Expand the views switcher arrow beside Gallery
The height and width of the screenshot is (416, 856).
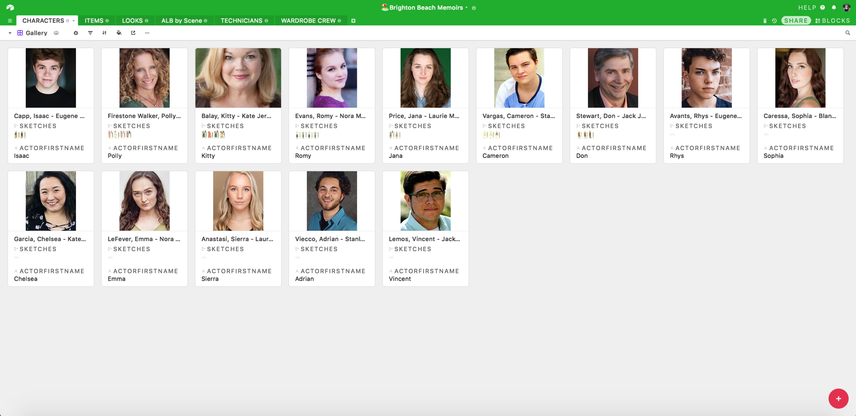(x=10, y=33)
